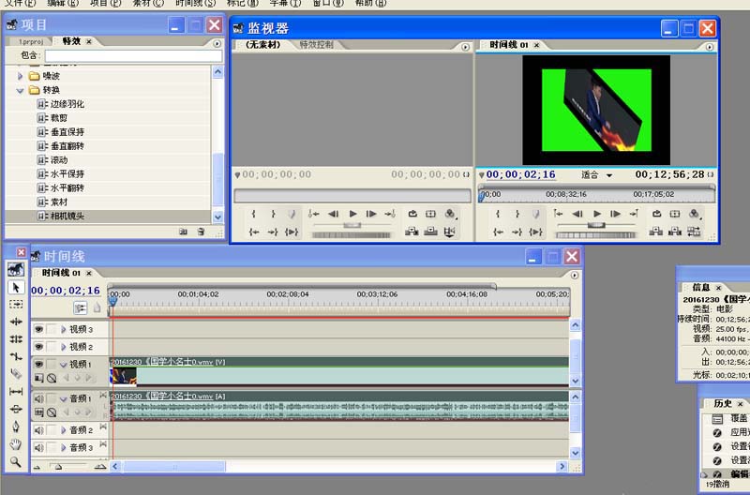Play the source monitor clip

(352, 214)
